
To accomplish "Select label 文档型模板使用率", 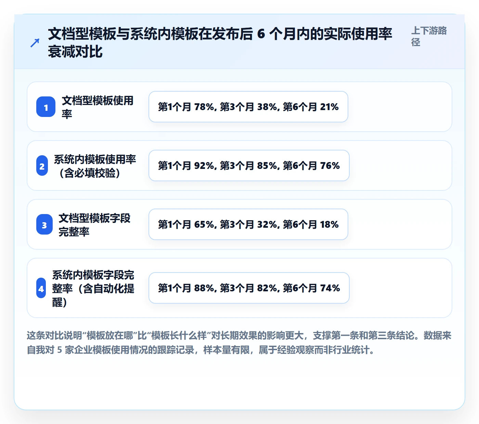I will point(98,107).
